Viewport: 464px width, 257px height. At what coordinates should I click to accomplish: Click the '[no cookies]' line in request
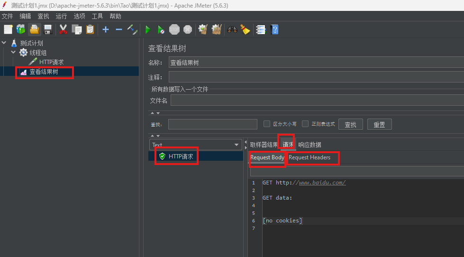coord(282,220)
